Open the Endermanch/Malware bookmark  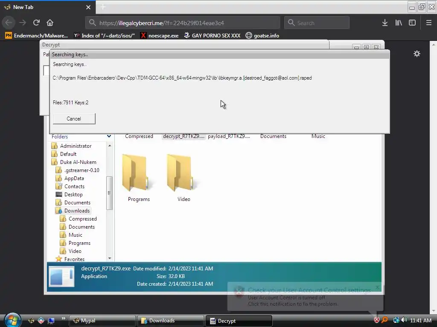point(37,36)
